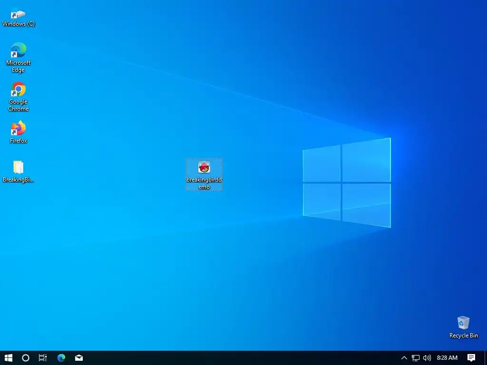
Task: Select the Firefox desktop shortcut
Action: tap(19, 132)
